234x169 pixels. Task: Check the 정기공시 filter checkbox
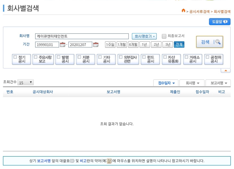tap(15, 58)
